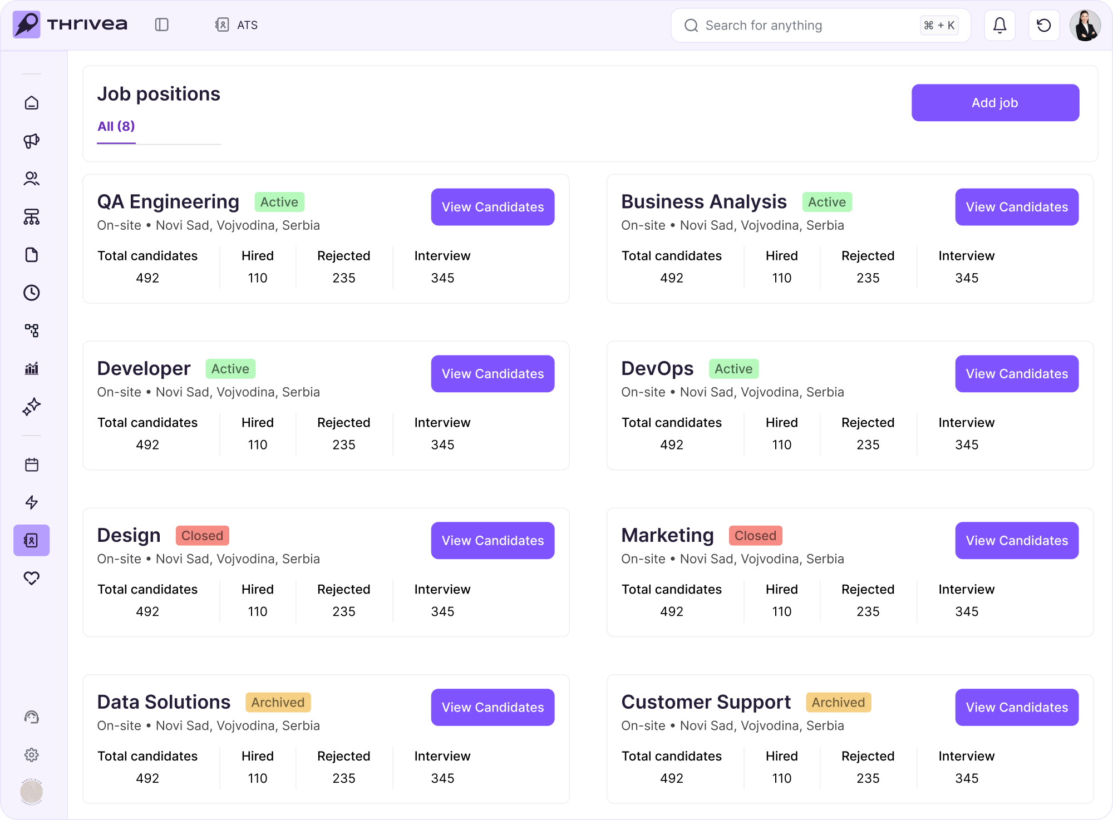This screenshot has height=820, width=1113.
Task: Open the settings gear icon
Action: tap(32, 755)
